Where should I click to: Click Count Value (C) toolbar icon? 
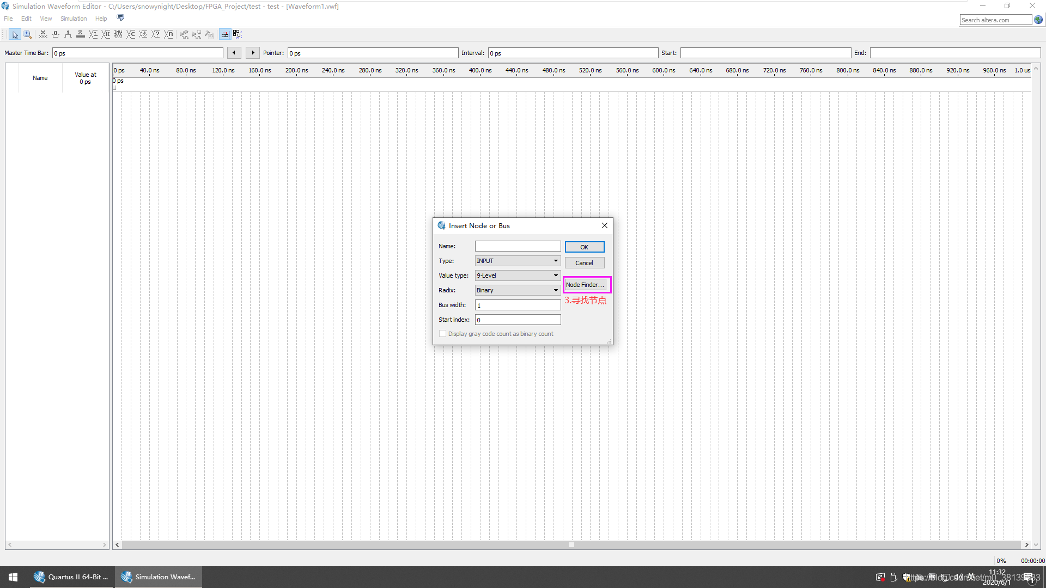[131, 34]
